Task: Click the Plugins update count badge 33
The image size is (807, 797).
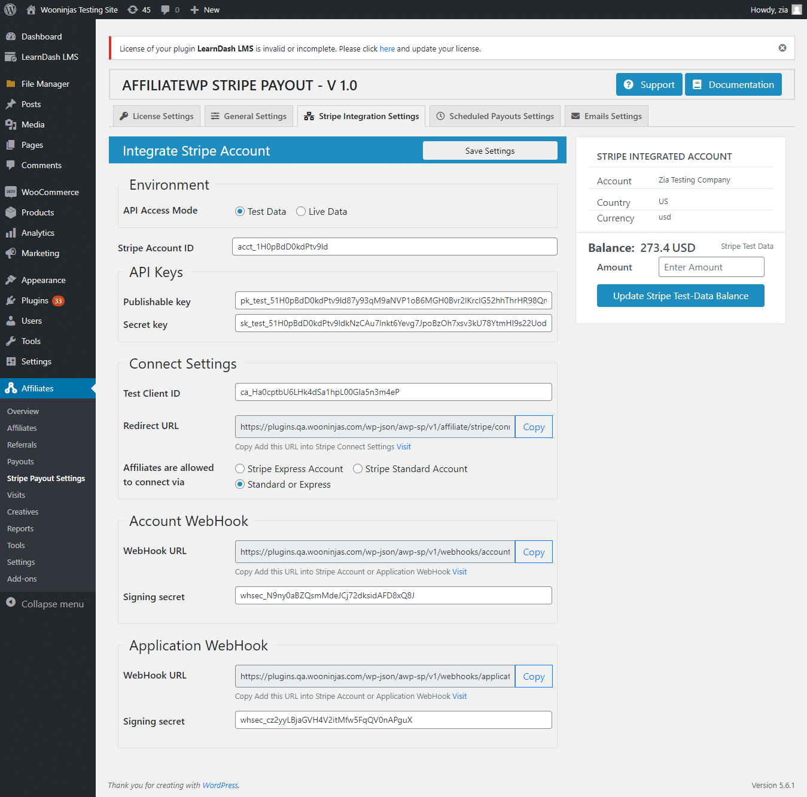Action: click(x=58, y=301)
